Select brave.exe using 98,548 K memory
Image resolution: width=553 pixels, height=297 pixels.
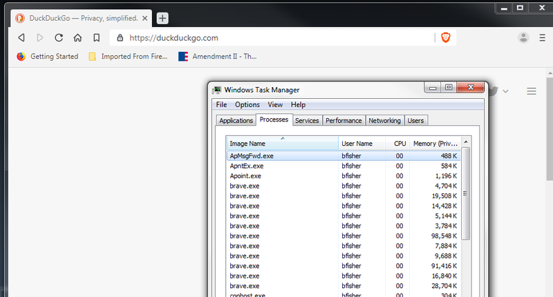tap(343, 236)
